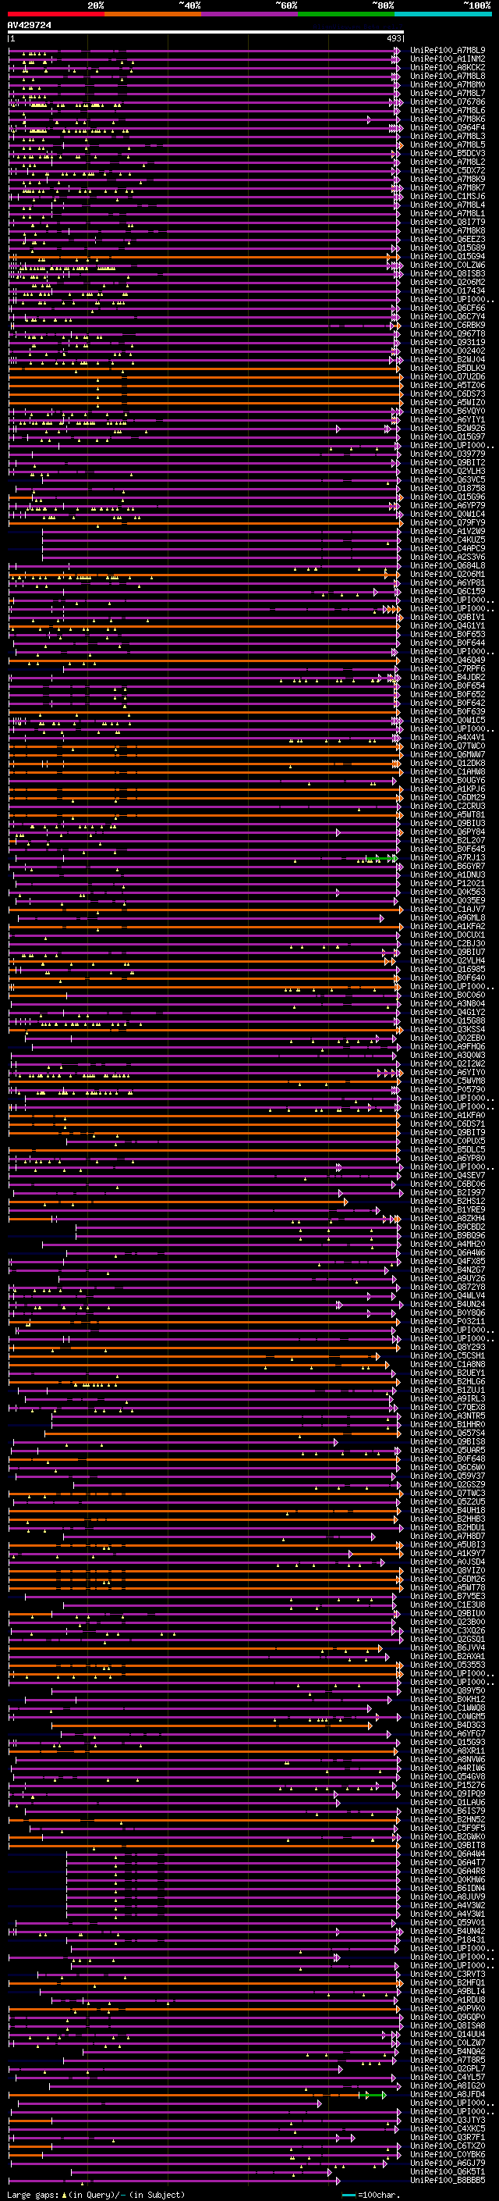Open the UniRef100_P18431 entry
Screen dimensions: 499x2201
coord(448,1939)
